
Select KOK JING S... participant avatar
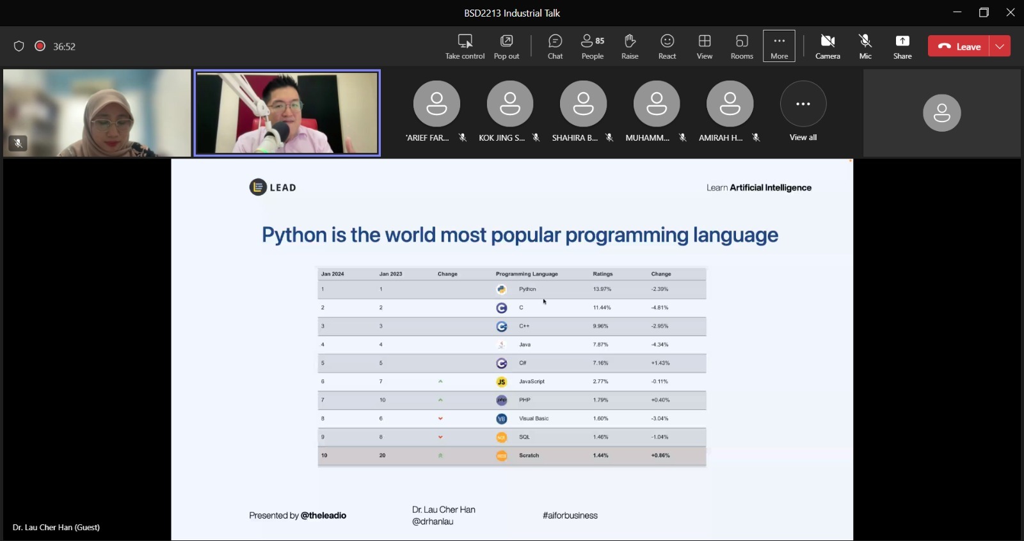coord(510,104)
